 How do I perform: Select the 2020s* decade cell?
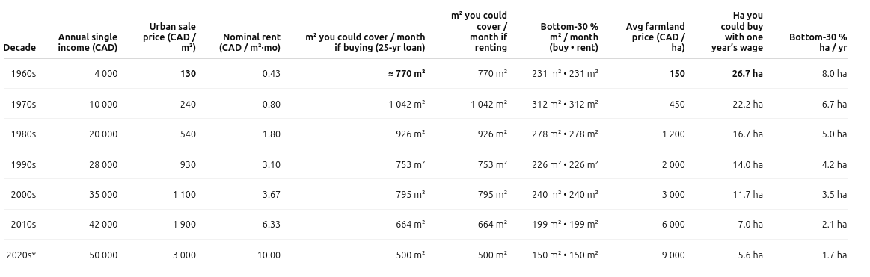click(21, 255)
